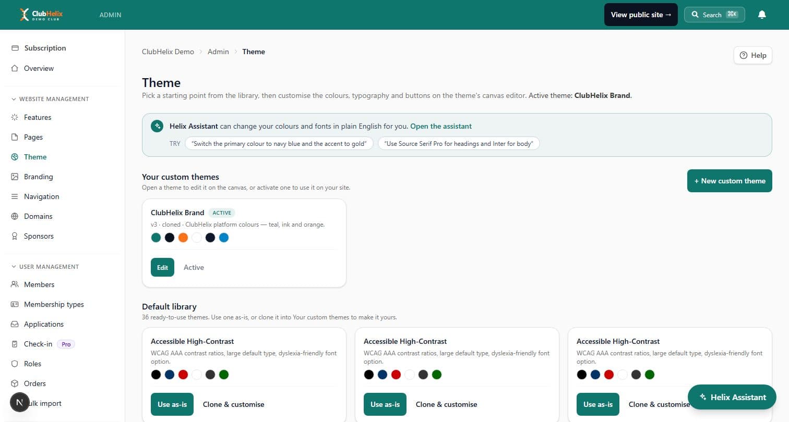This screenshot has height=422, width=789.
Task: Click the Theme palette icon in sidebar
Action: click(x=15, y=157)
